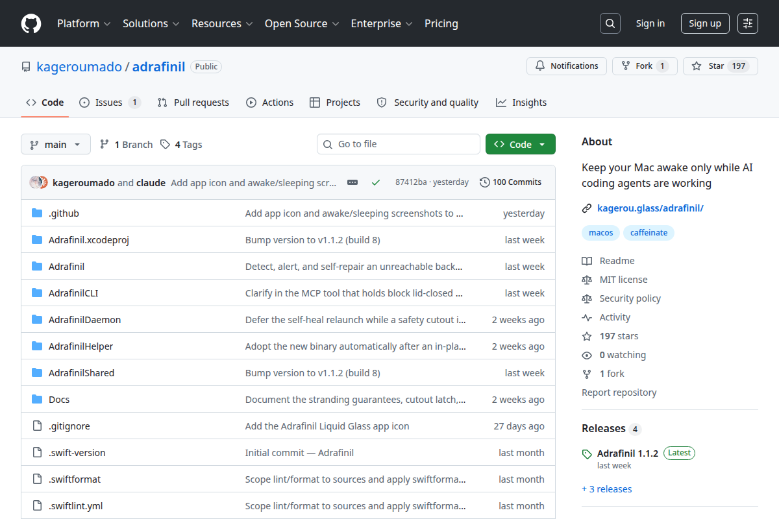Open Security policy in About sidebar

pos(621,298)
